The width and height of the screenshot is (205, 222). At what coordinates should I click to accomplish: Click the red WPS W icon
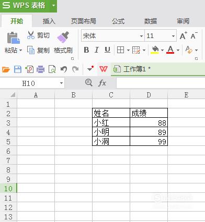(104, 69)
